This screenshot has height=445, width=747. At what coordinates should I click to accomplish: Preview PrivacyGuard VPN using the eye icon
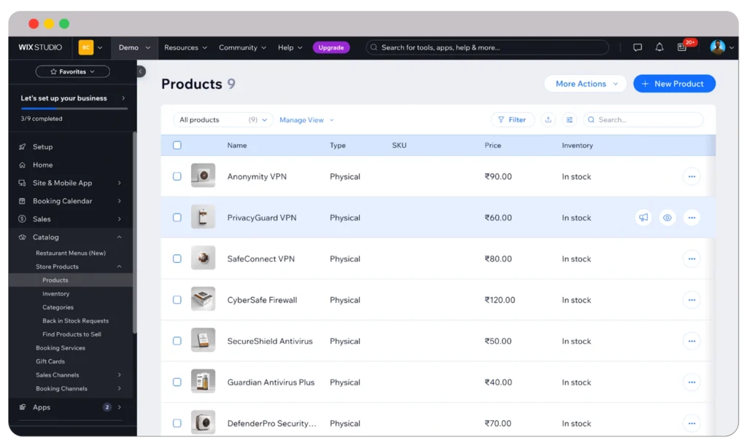pyautogui.click(x=667, y=217)
